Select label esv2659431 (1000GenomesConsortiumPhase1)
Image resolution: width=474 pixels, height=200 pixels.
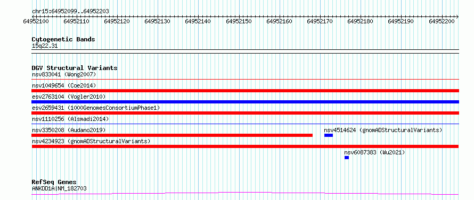coord(96,108)
